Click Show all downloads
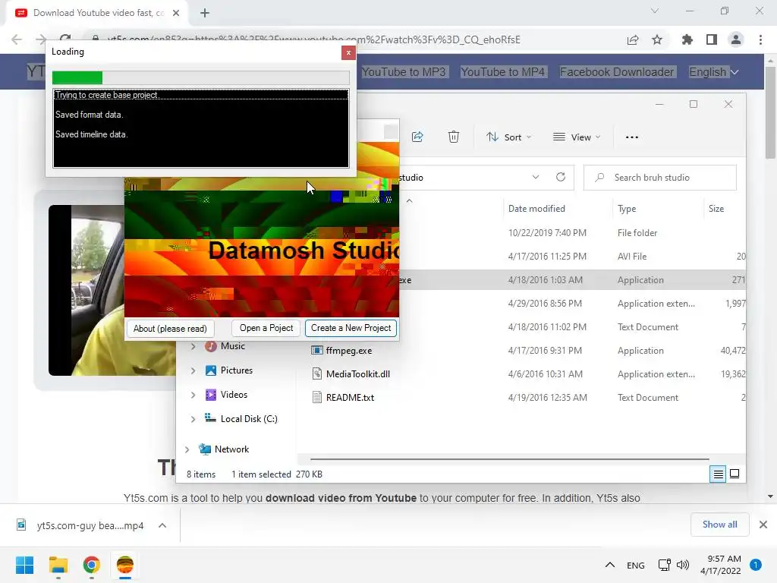777x583 pixels. click(719, 525)
